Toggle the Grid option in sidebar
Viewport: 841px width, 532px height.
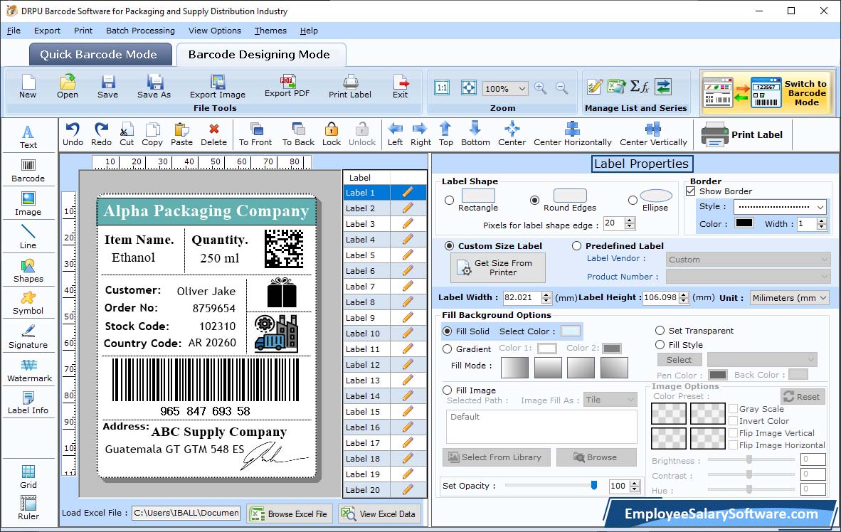(x=28, y=477)
